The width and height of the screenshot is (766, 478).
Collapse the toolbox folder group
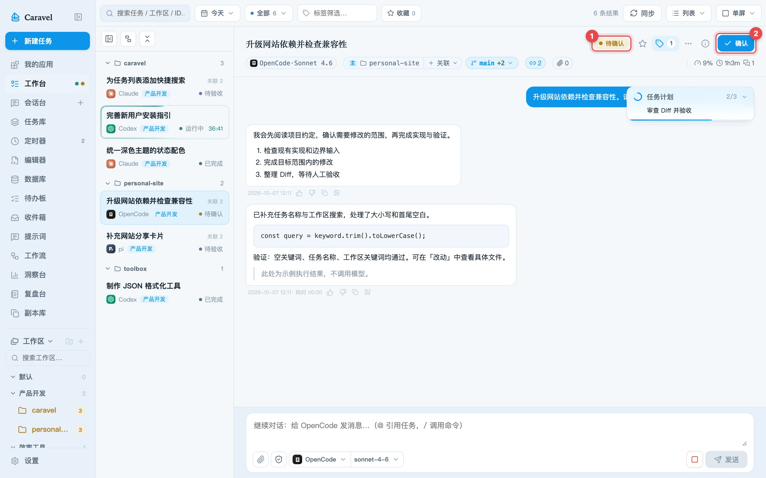[x=108, y=269]
